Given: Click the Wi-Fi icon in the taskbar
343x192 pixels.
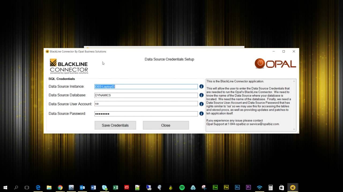Looking at the screenshot, I should tap(259, 187).
